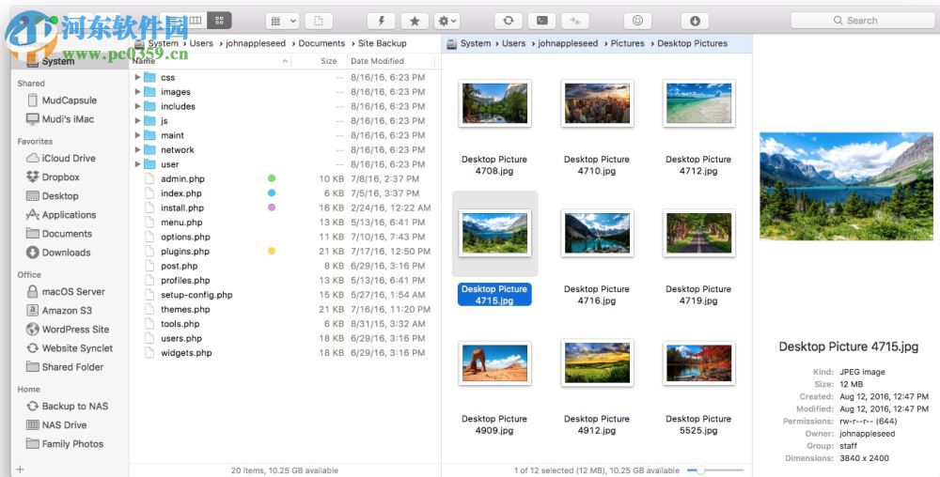The width and height of the screenshot is (940, 477).
Task: Expand the js folder
Action: point(137,120)
